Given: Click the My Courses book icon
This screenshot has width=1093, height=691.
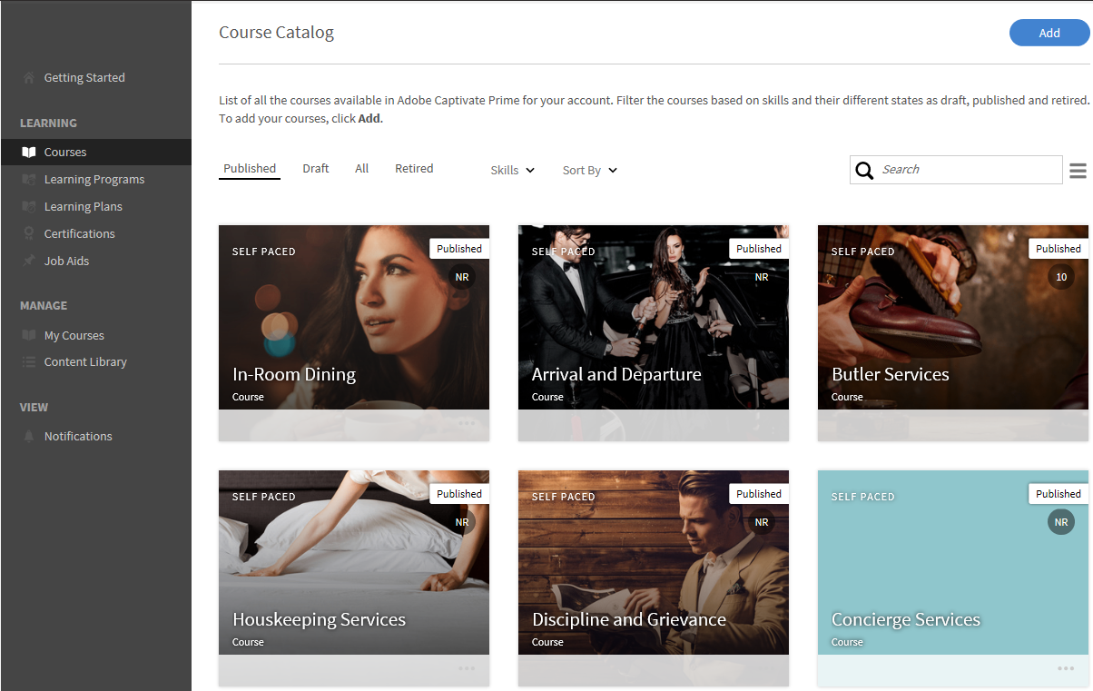Looking at the screenshot, I should tap(29, 335).
